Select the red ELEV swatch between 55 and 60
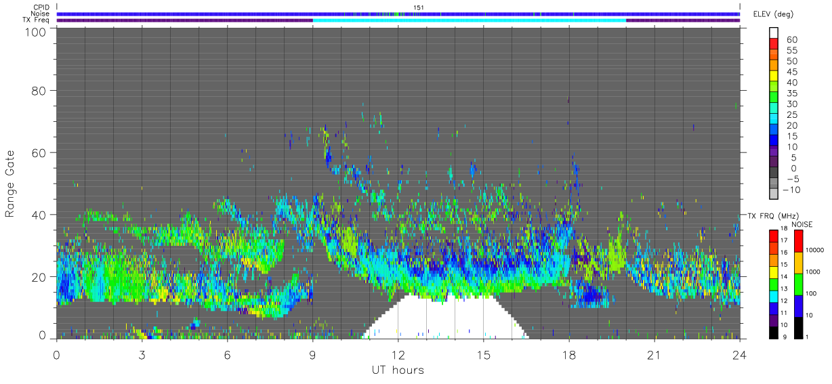Image resolution: width=832 pixels, height=384 pixels. [774, 43]
